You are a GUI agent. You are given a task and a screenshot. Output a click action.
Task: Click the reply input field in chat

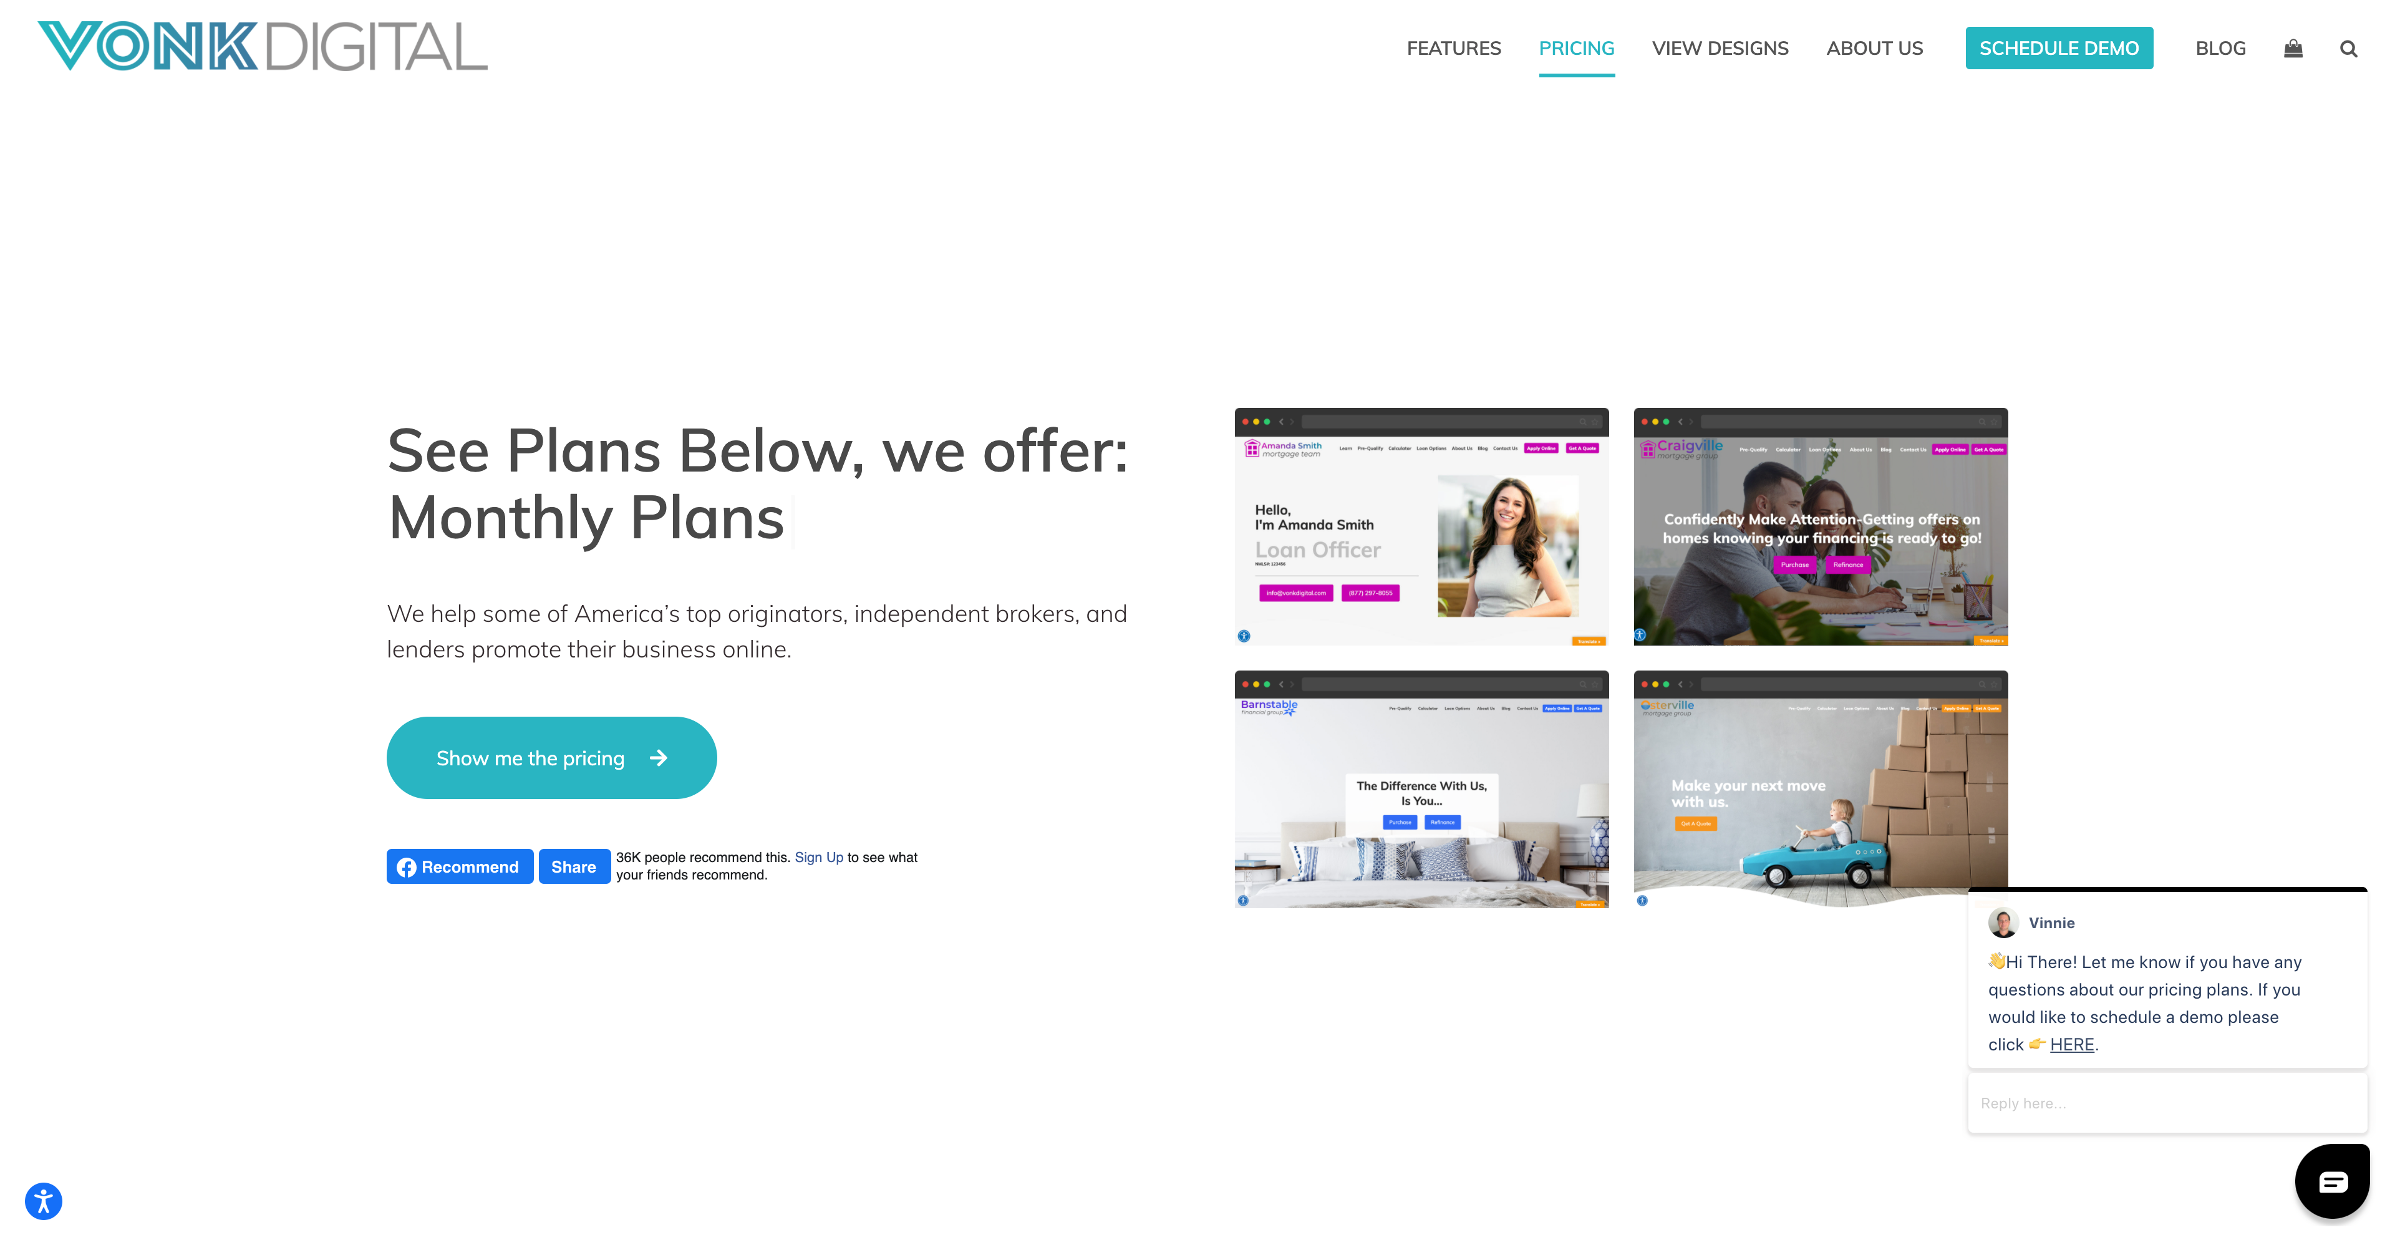tap(2162, 1102)
